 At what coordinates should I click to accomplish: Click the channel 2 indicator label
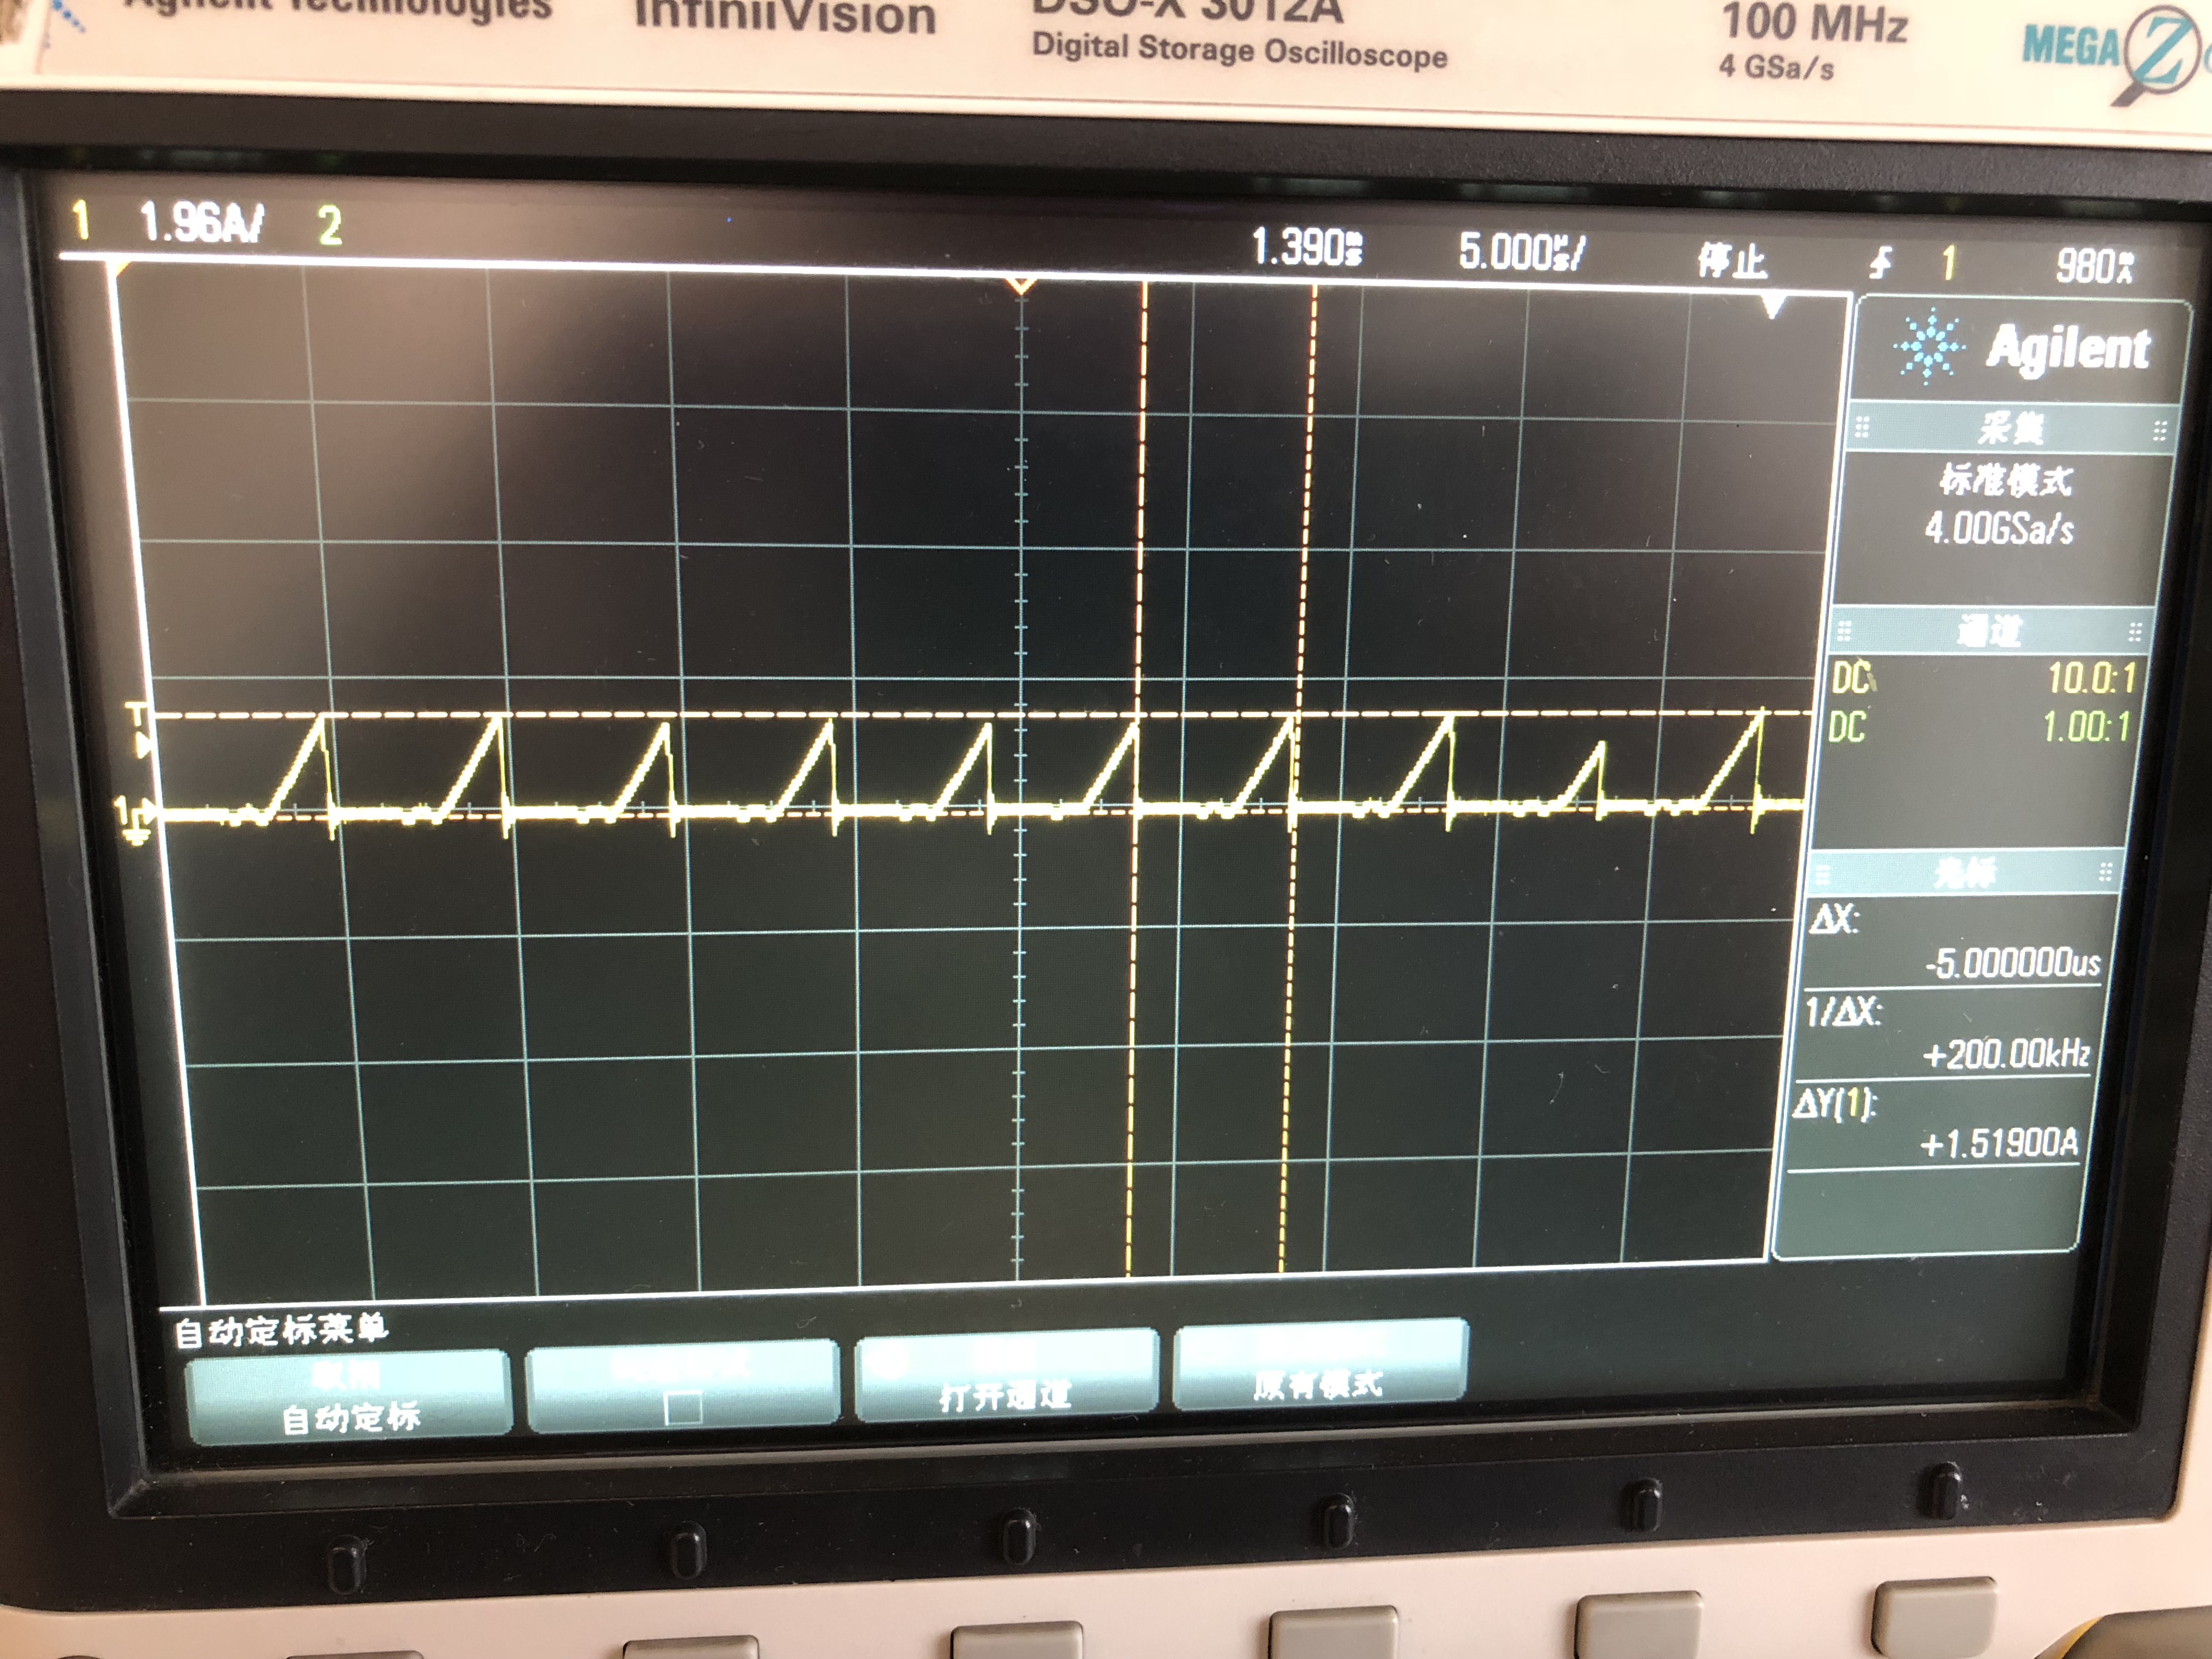click(330, 226)
